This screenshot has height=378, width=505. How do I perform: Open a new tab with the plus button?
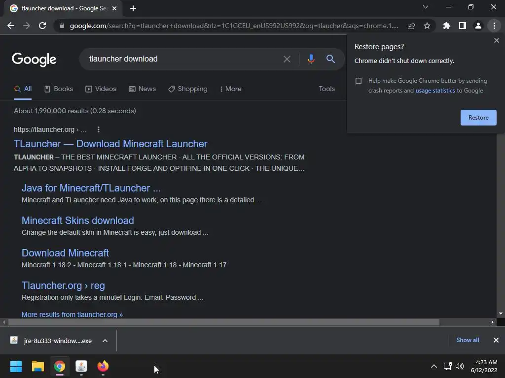133,8
